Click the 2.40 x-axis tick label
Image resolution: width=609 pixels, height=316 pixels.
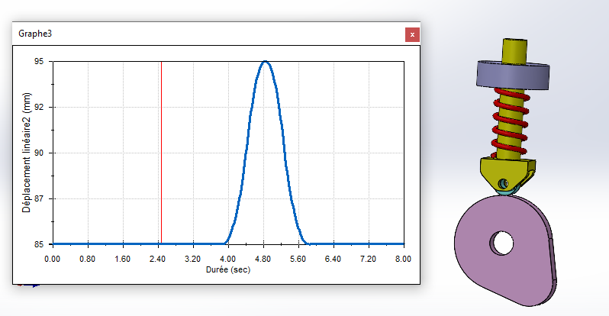click(x=158, y=260)
